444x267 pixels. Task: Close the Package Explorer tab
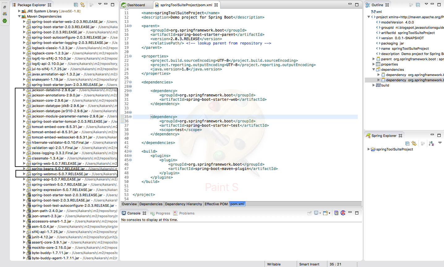point(49,5)
